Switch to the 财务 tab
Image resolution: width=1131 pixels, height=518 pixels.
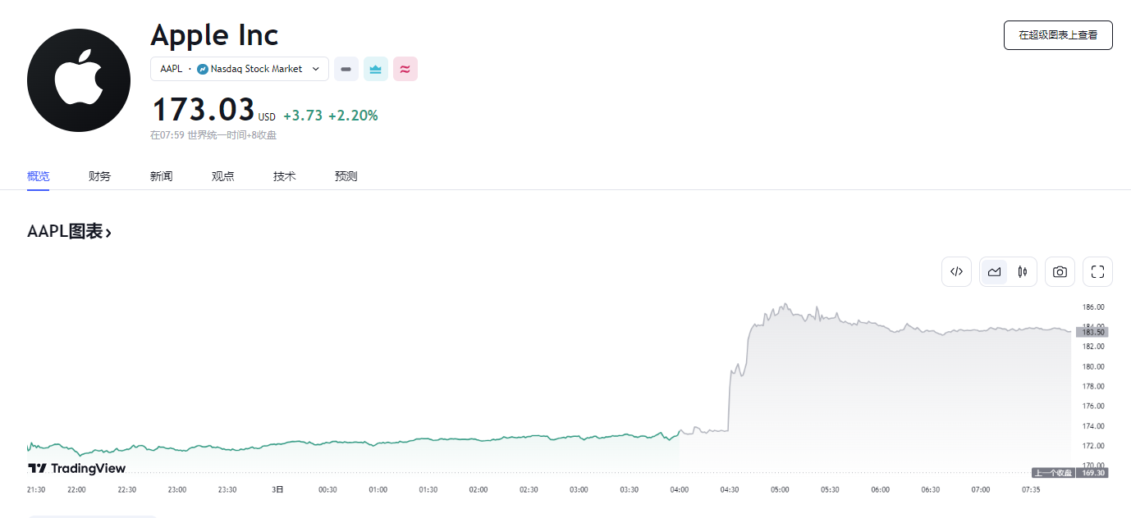[99, 176]
